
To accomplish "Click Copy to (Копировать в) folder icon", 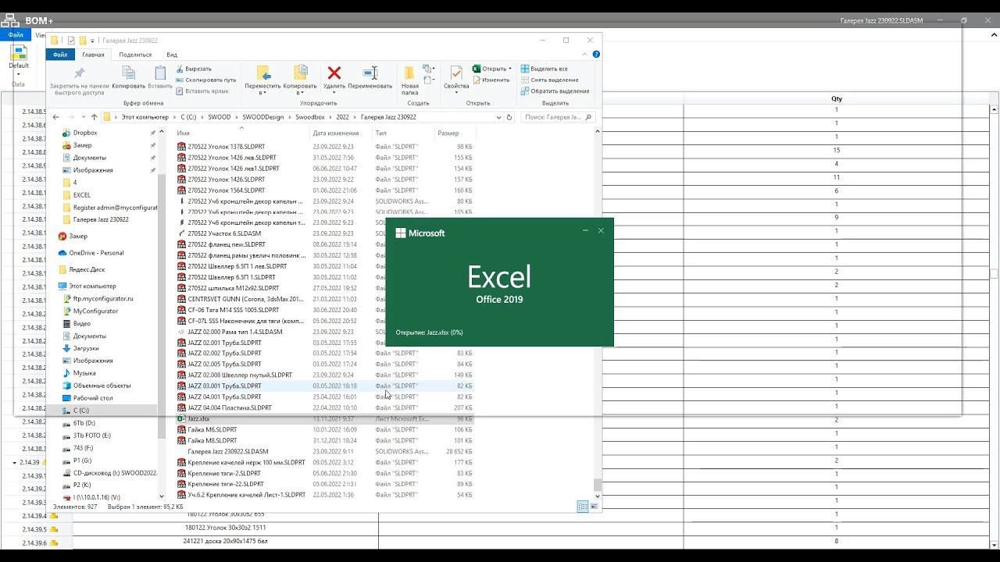I will [300, 73].
